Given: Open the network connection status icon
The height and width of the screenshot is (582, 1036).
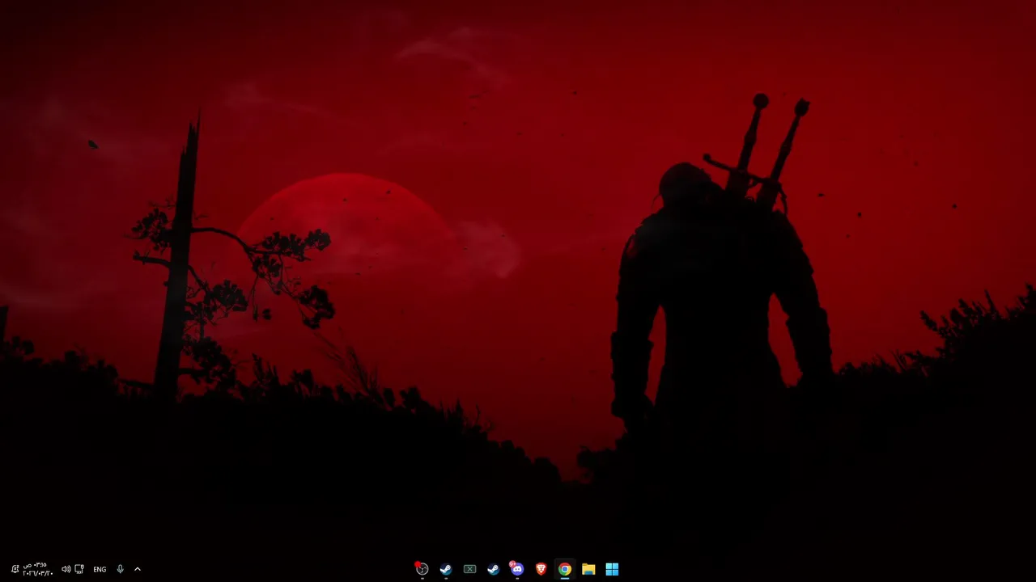Looking at the screenshot, I should [x=79, y=569].
